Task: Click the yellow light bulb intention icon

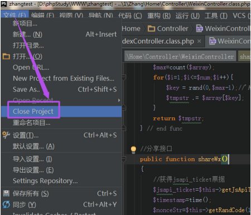Action: tap(133, 149)
